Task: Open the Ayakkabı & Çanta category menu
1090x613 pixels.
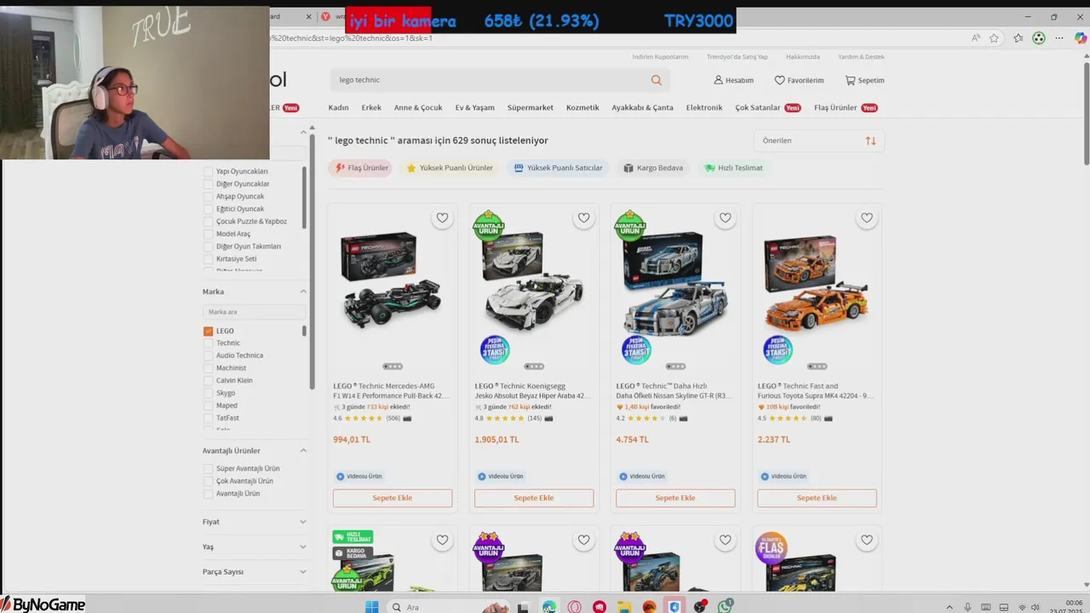Action: [x=642, y=108]
